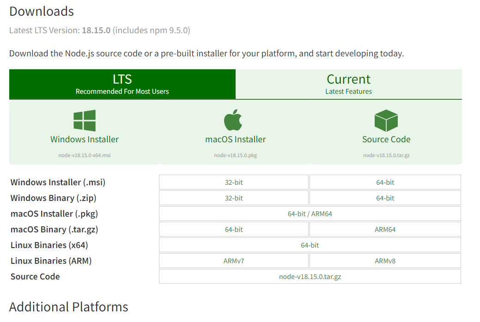Get the 64-bit Windows Binary (.zip)
Image resolution: width=480 pixels, height=322 pixels.
click(385, 198)
